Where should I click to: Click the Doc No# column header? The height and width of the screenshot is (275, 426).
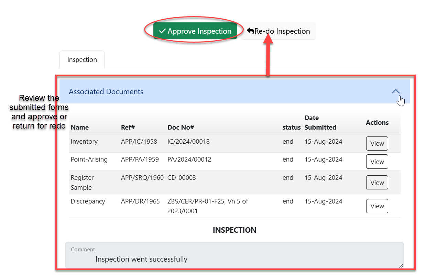pos(181,127)
